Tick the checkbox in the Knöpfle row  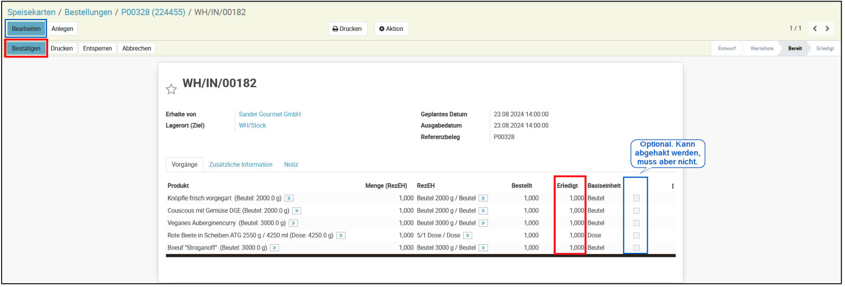[x=636, y=198]
